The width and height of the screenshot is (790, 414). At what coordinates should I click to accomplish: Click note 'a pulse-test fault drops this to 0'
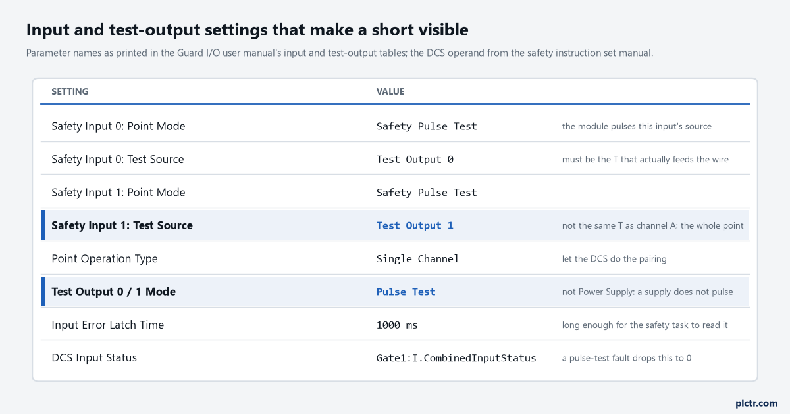click(628, 357)
